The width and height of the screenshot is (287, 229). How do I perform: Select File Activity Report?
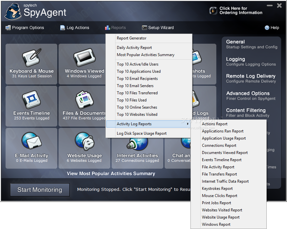coord(228,167)
